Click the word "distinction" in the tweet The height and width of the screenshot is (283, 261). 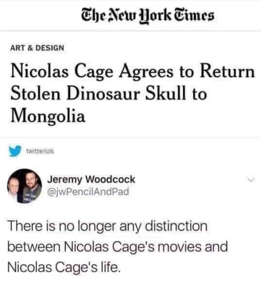(x=176, y=226)
